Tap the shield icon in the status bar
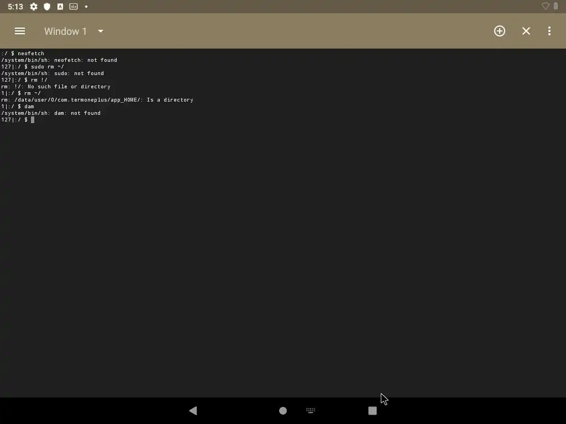566x424 pixels. pyautogui.click(x=47, y=7)
